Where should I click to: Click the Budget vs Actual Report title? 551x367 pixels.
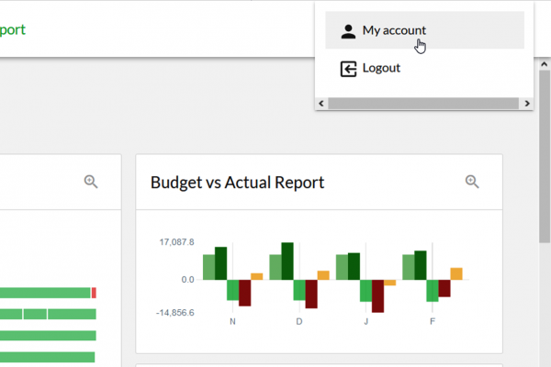[237, 183]
